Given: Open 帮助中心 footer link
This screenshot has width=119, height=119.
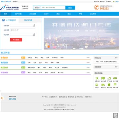Looking at the screenshot, I should (x=88, y=97).
